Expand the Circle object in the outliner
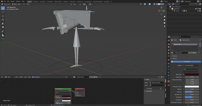The width and height of the screenshot is (202, 106). [172, 11]
